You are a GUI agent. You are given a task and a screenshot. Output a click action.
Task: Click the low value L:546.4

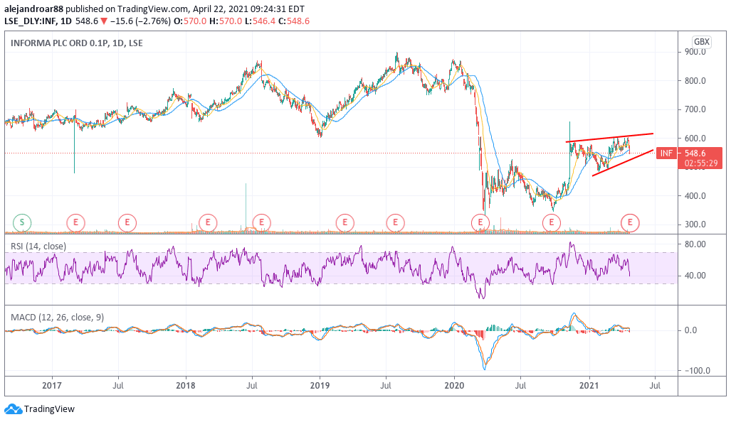(260, 21)
